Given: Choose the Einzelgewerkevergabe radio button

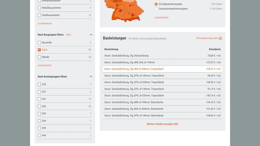Looking at the screenshot, I should [156, 4].
